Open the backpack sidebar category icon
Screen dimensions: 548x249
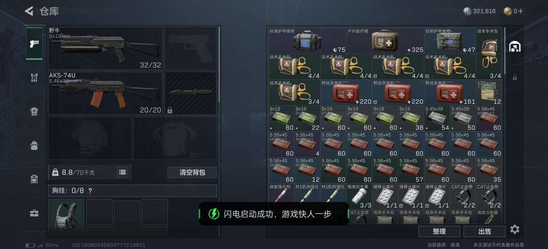35,146
